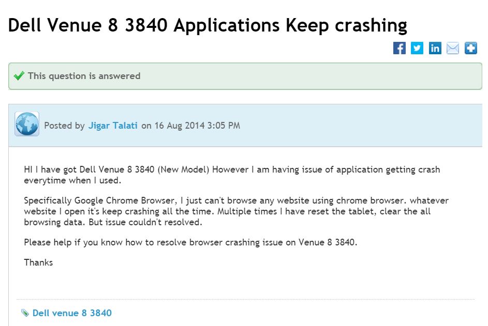Share this post on Facebook
488x326 pixels.
tap(400, 48)
